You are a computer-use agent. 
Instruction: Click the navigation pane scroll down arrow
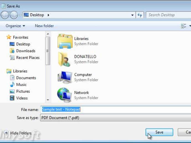pos(48,100)
